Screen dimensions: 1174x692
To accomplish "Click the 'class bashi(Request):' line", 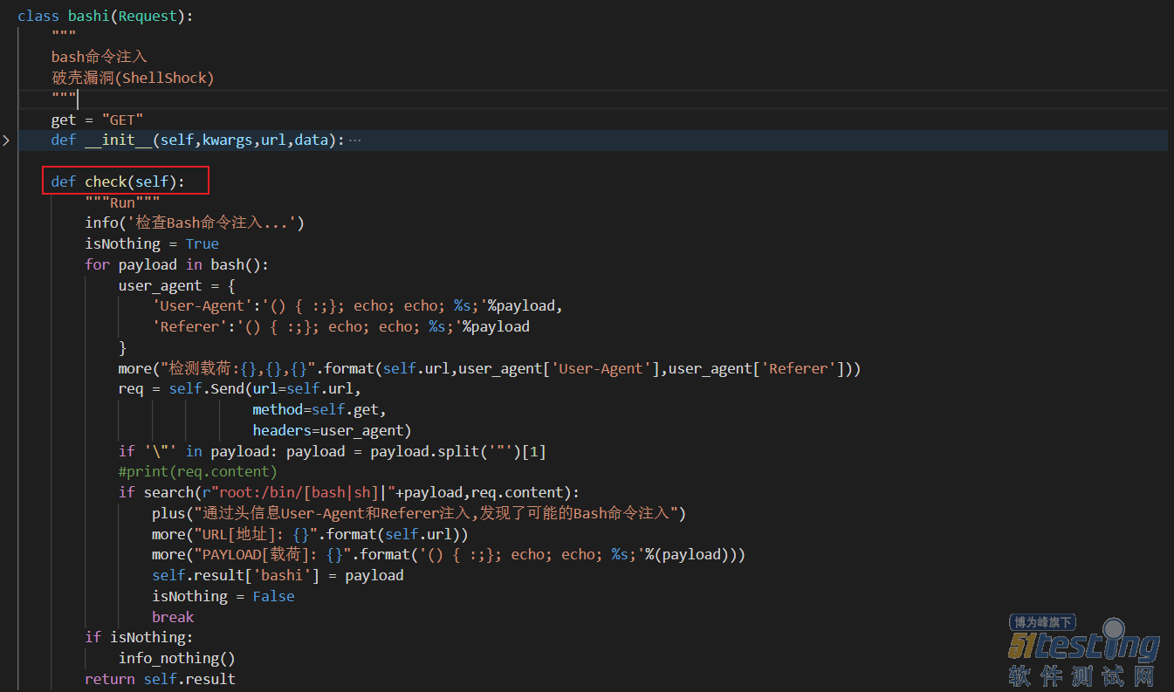I will pyautogui.click(x=106, y=16).
